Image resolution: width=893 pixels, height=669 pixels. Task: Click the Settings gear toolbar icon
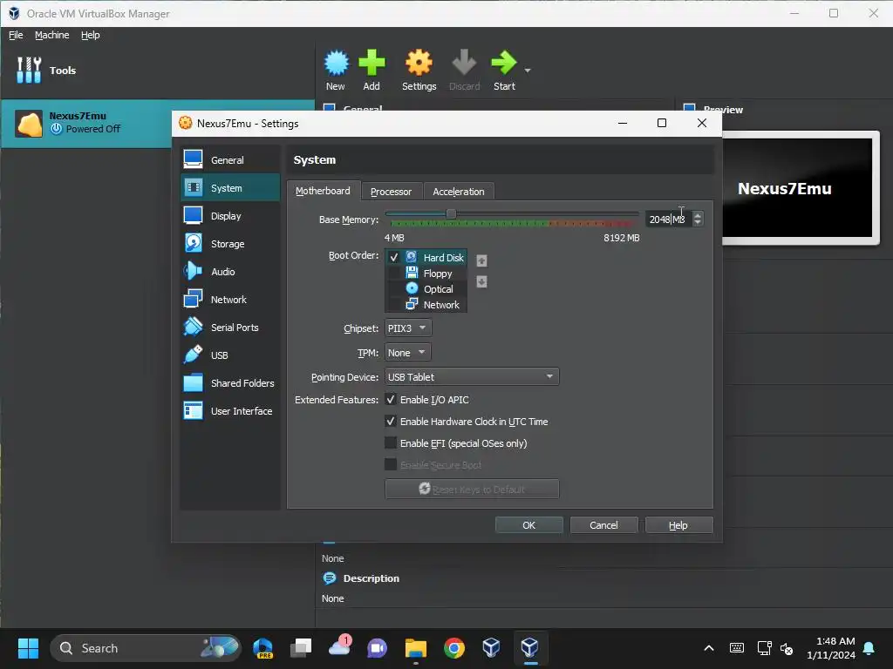pos(419,63)
